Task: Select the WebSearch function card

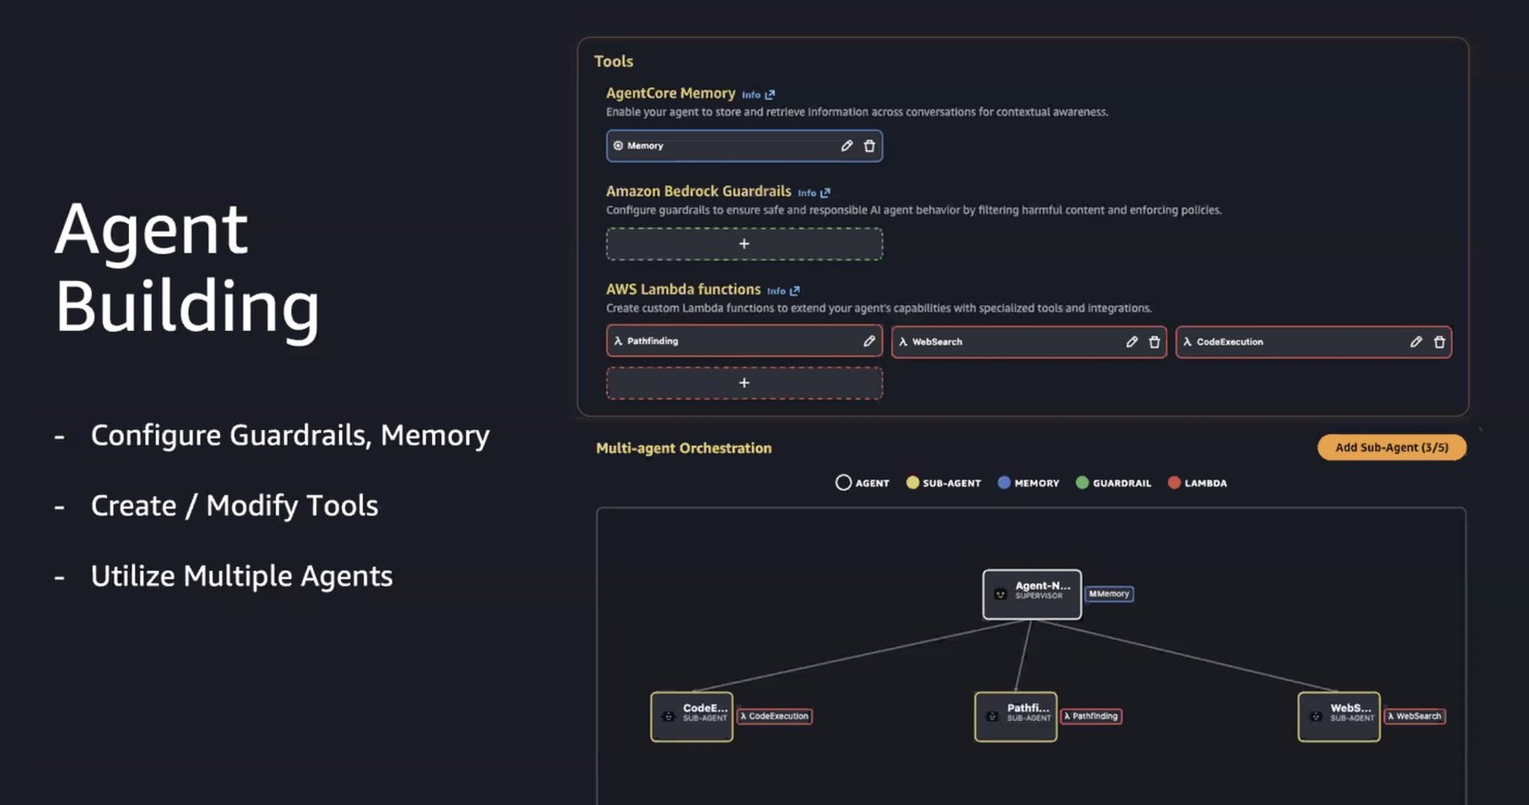Action: (1029, 342)
